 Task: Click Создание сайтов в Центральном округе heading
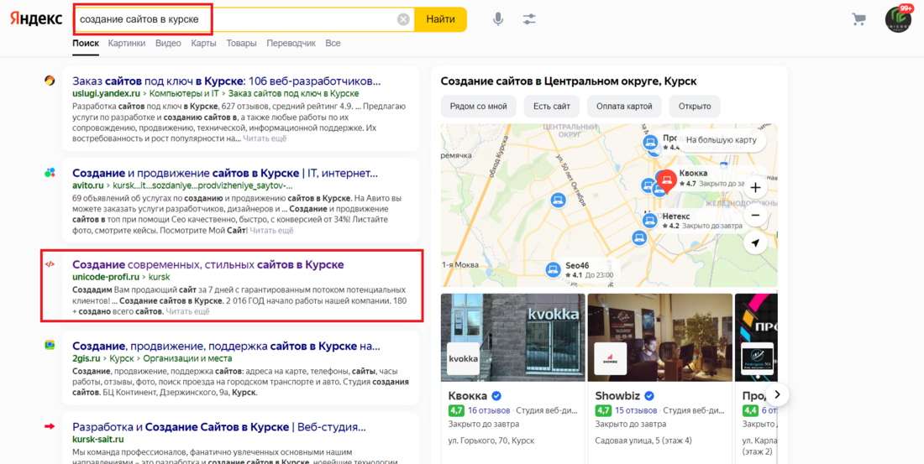tap(569, 81)
